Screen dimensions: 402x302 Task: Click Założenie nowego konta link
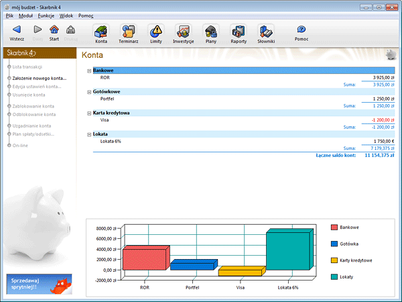pos(39,78)
